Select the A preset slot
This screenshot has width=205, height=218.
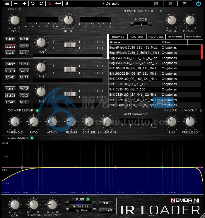click(50, 3)
